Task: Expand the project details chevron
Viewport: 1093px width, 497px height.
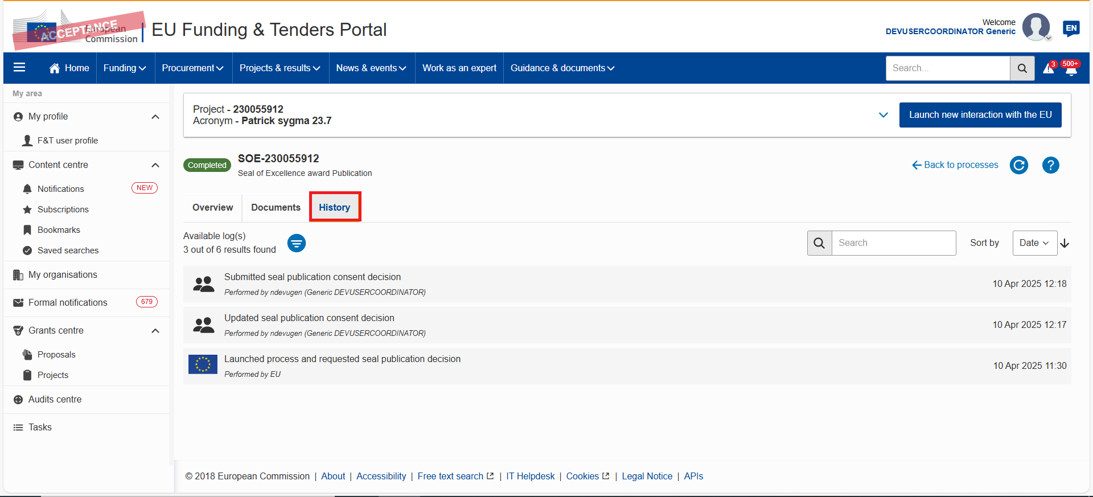Action: [x=884, y=115]
